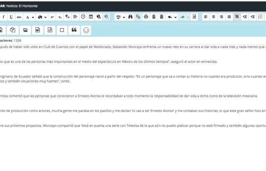
Task: Run the abc spell check
Action: [118, 17]
